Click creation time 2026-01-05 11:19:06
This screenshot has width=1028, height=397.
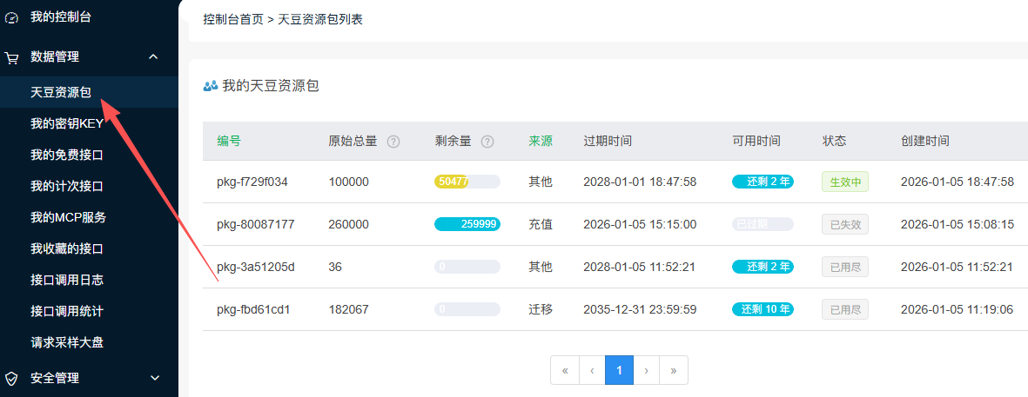pos(957,308)
